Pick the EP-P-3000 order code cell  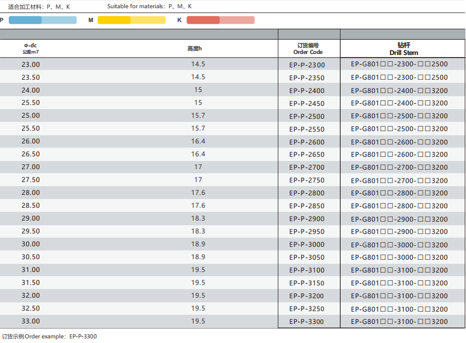pos(307,245)
